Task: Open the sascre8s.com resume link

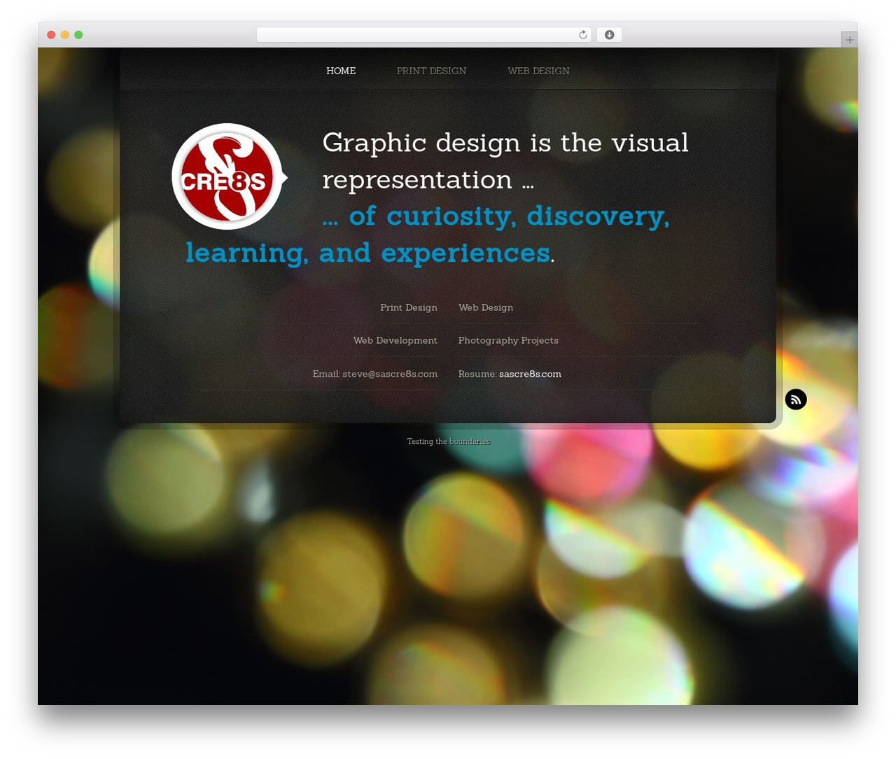Action: [530, 374]
